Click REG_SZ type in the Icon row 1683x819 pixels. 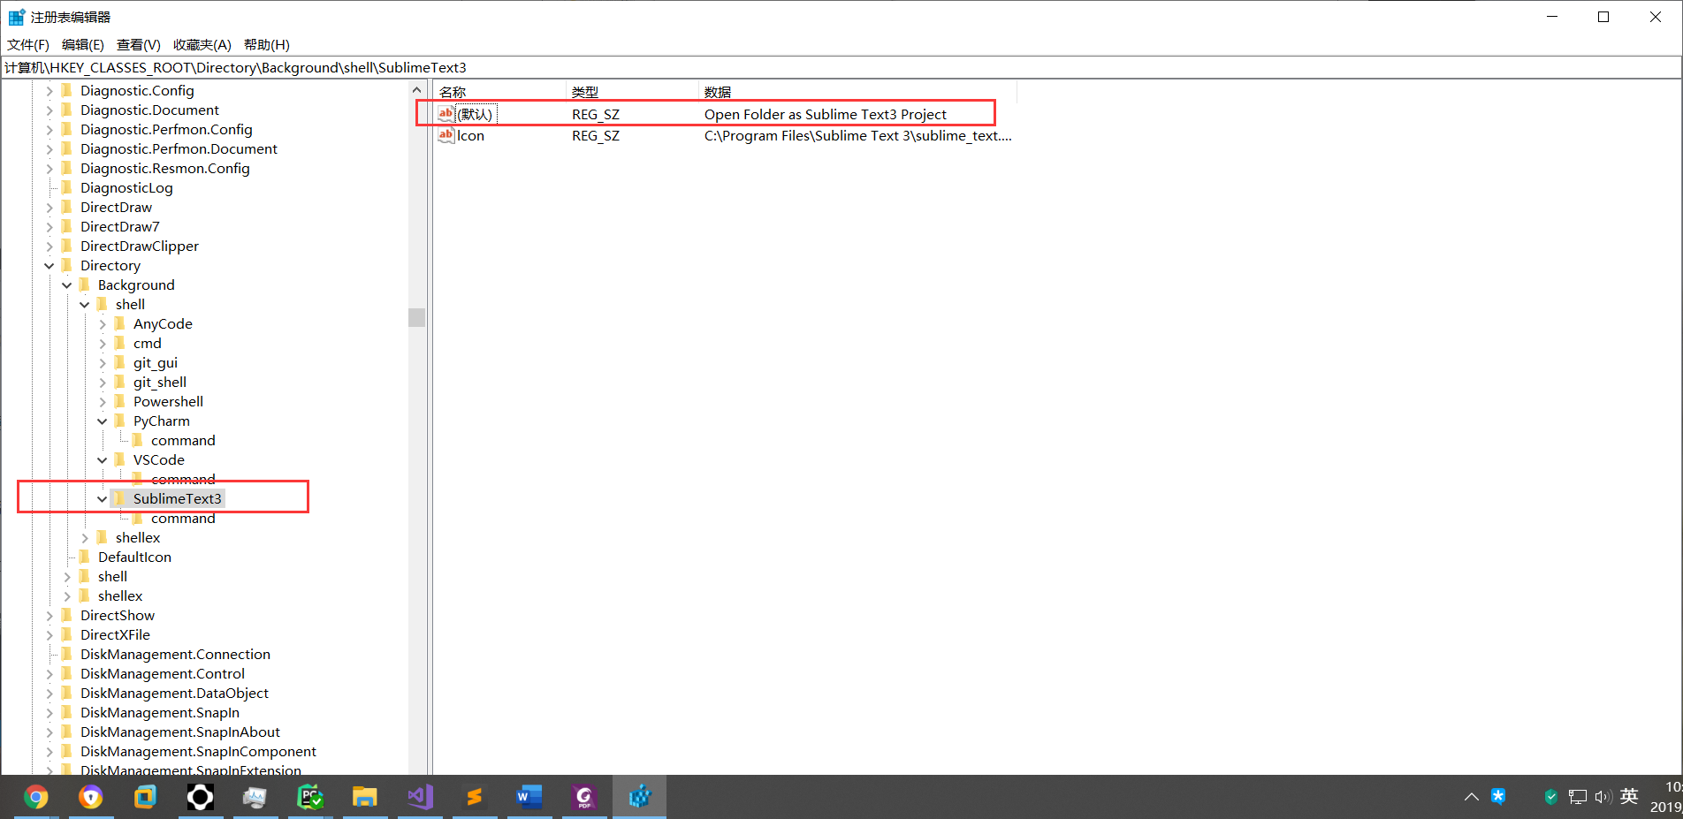tap(596, 135)
